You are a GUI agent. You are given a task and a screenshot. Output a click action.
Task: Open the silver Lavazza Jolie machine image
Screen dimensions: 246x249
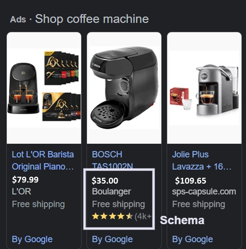click(204, 88)
